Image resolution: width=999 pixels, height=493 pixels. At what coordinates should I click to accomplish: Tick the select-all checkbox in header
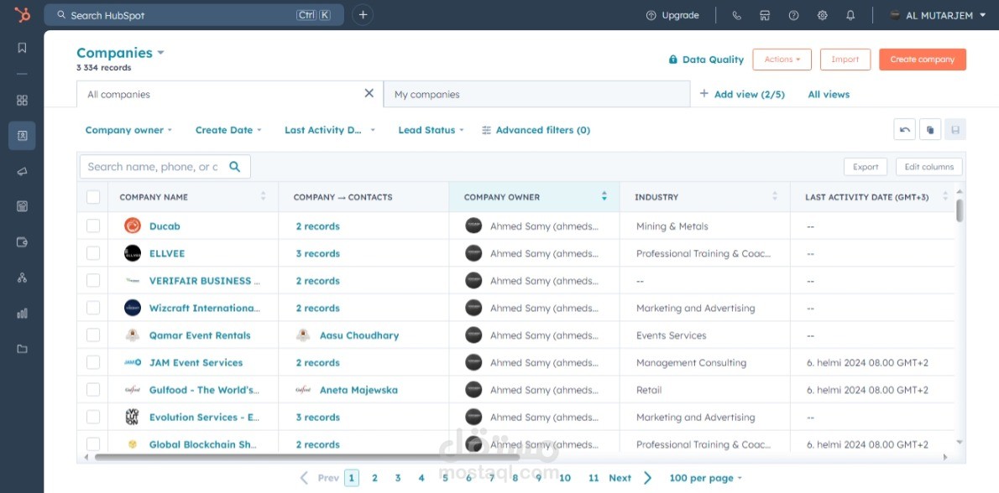click(x=93, y=197)
